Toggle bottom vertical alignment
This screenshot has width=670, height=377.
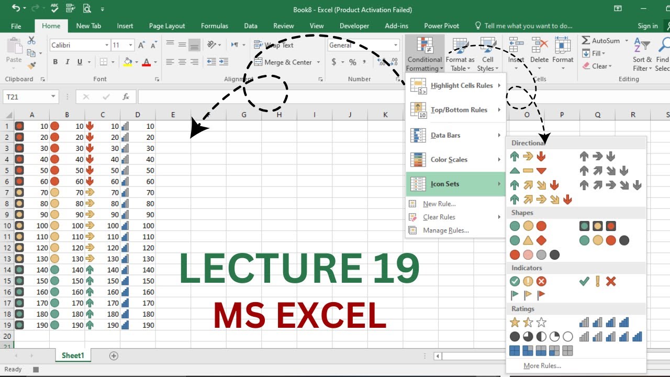(x=194, y=45)
